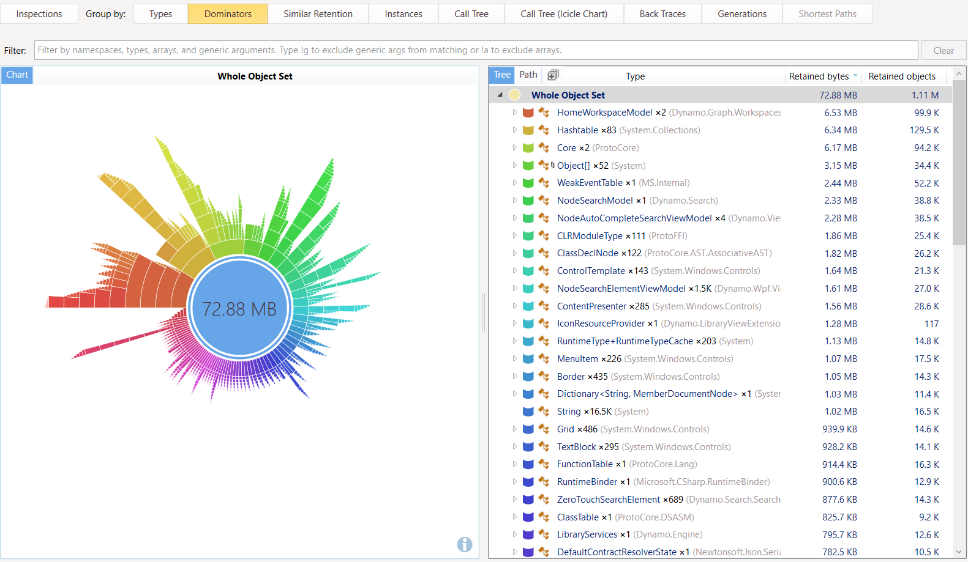Screen dimensions: 968x562
Task: Click the yellow circle icon of Whole Object Set
Action: tap(515, 95)
